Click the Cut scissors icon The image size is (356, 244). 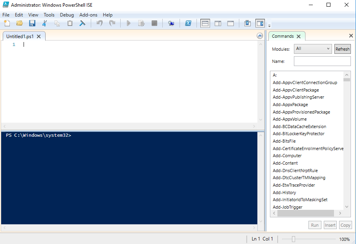tap(44, 23)
